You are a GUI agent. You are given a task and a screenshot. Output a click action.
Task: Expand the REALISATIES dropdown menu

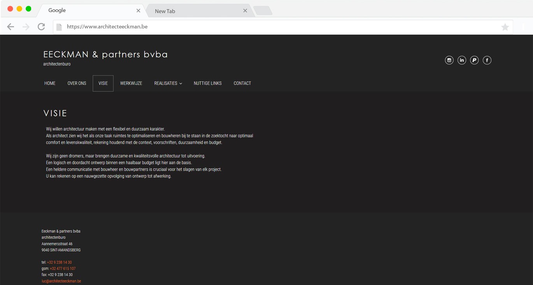pos(168,83)
